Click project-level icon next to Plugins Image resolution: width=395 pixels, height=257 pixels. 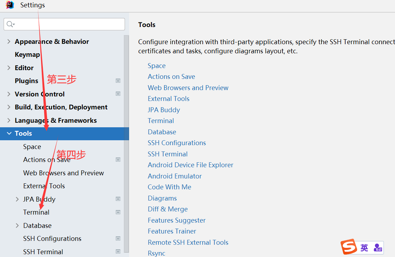pos(118,81)
